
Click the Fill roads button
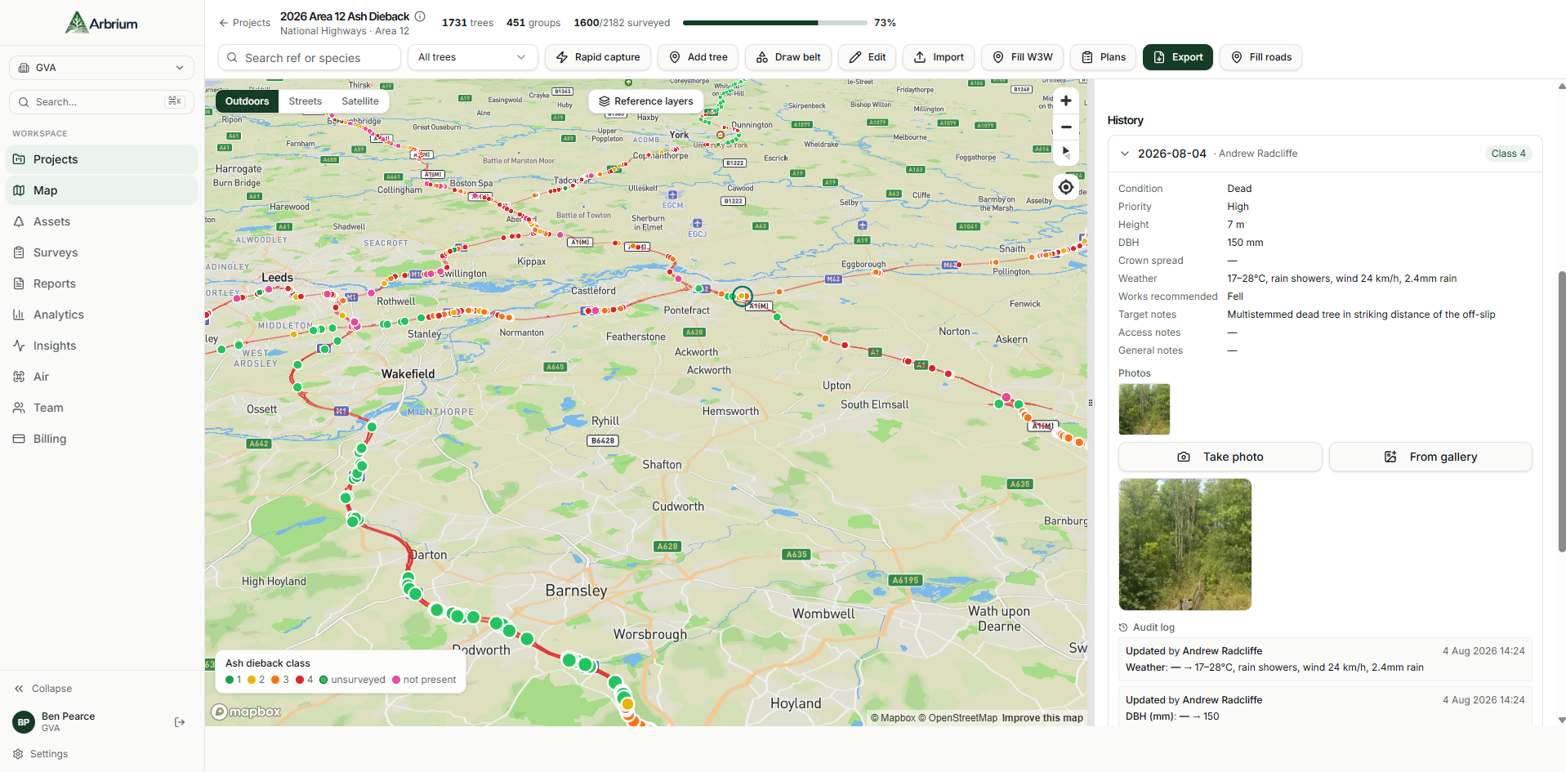(x=1260, y=57)
